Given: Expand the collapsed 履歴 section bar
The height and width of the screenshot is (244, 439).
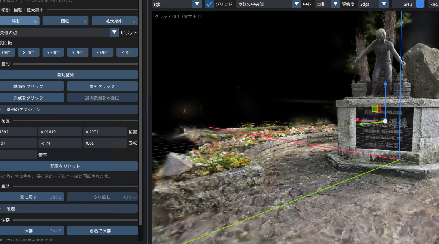Looking at the screenshot, I should pos(69,209).
